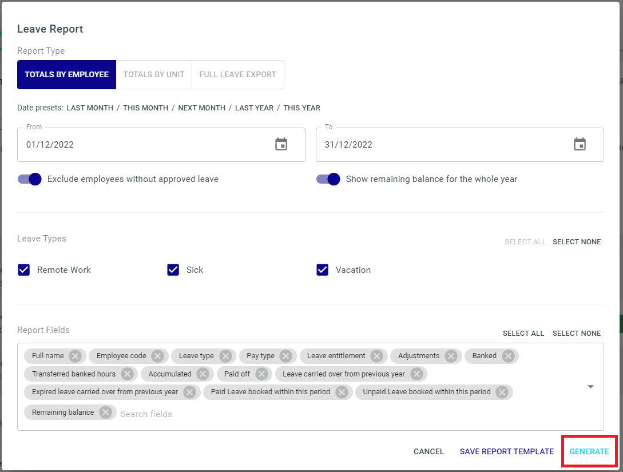The width and height of the screenshot is (623, 472).
Task: Click Select All for Report Fields
Action: [523, 334]
